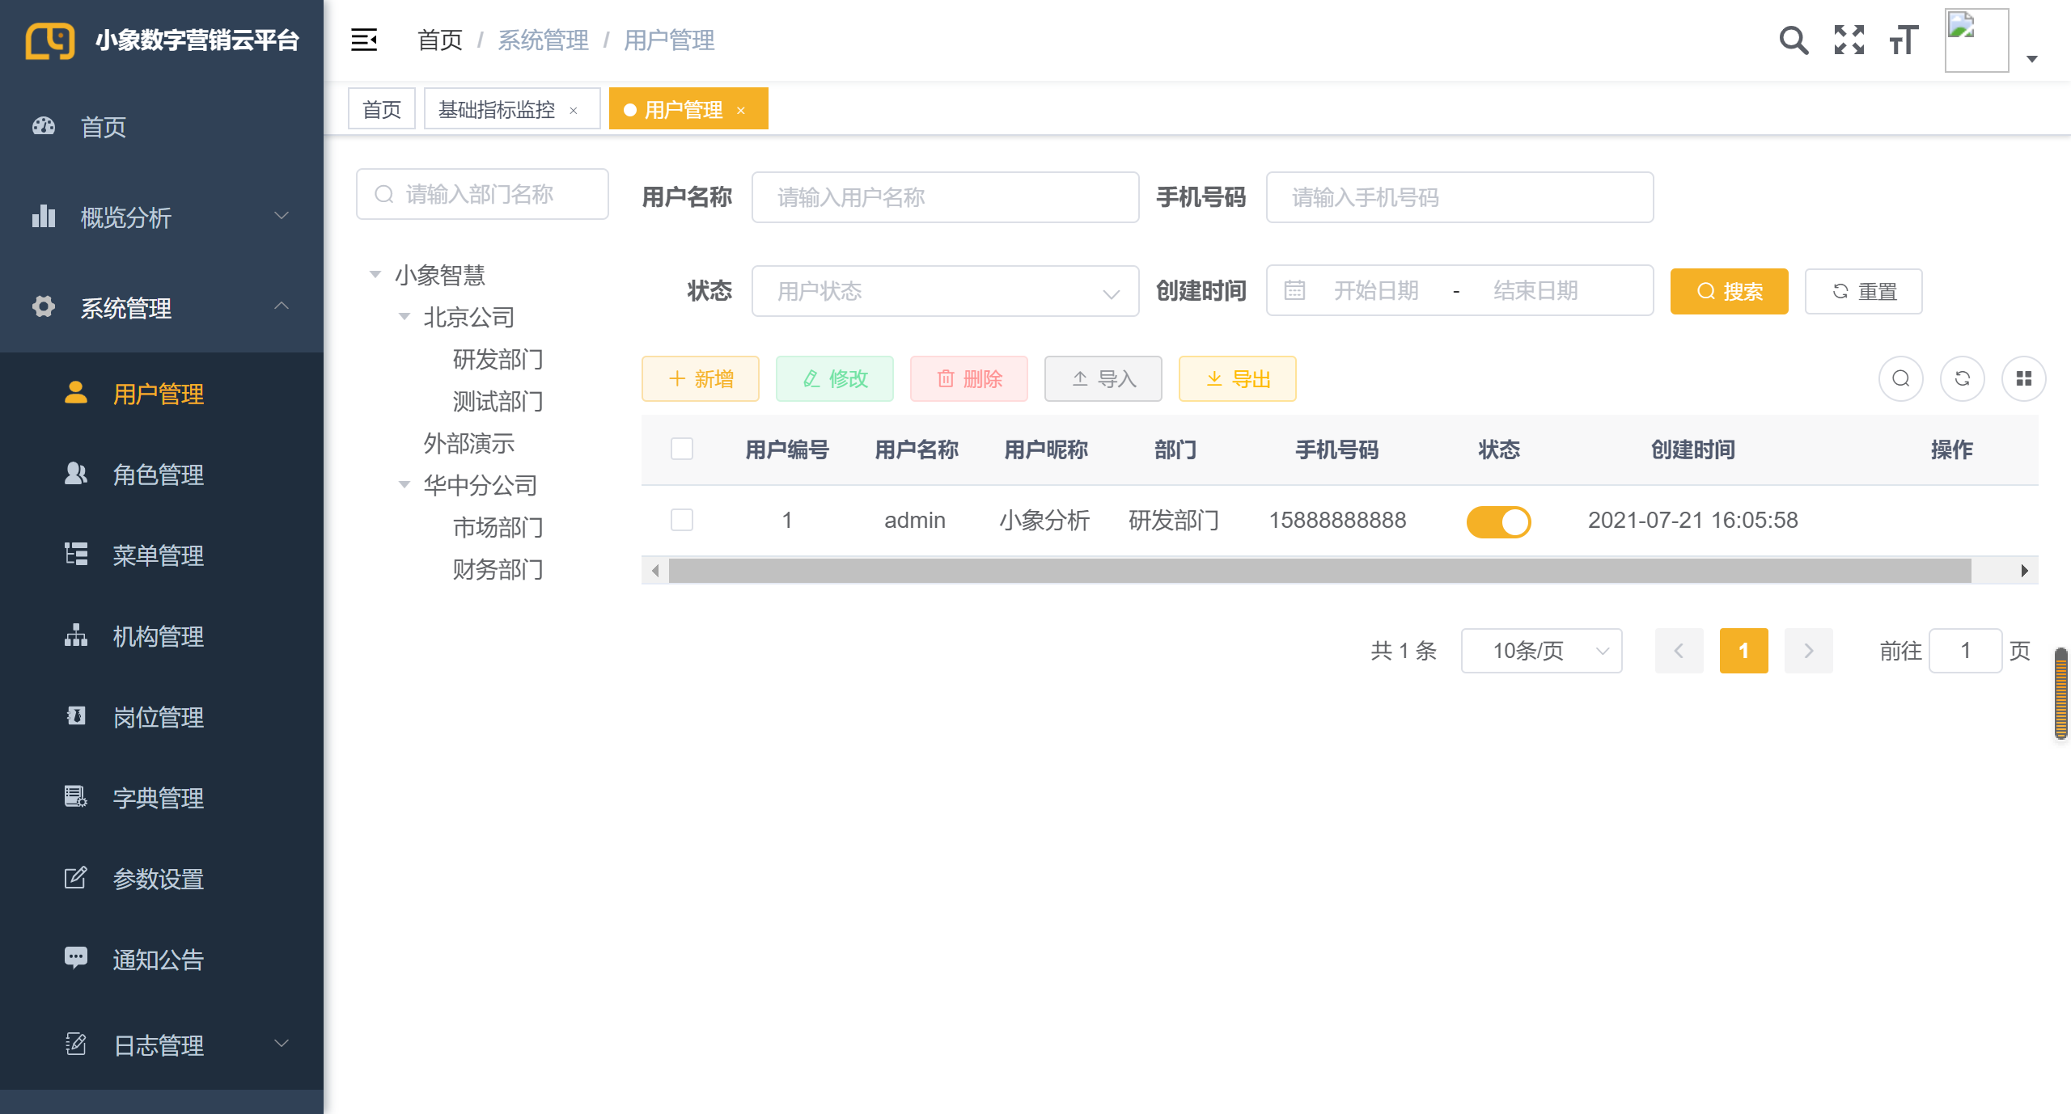
Task: Open column display grid icon
Action: click(2023, 378)
